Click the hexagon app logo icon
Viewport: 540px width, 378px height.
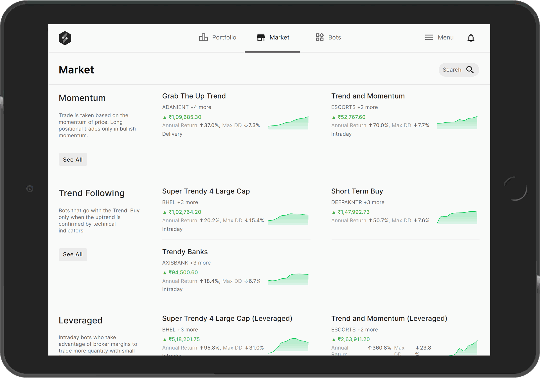point(65,38)
